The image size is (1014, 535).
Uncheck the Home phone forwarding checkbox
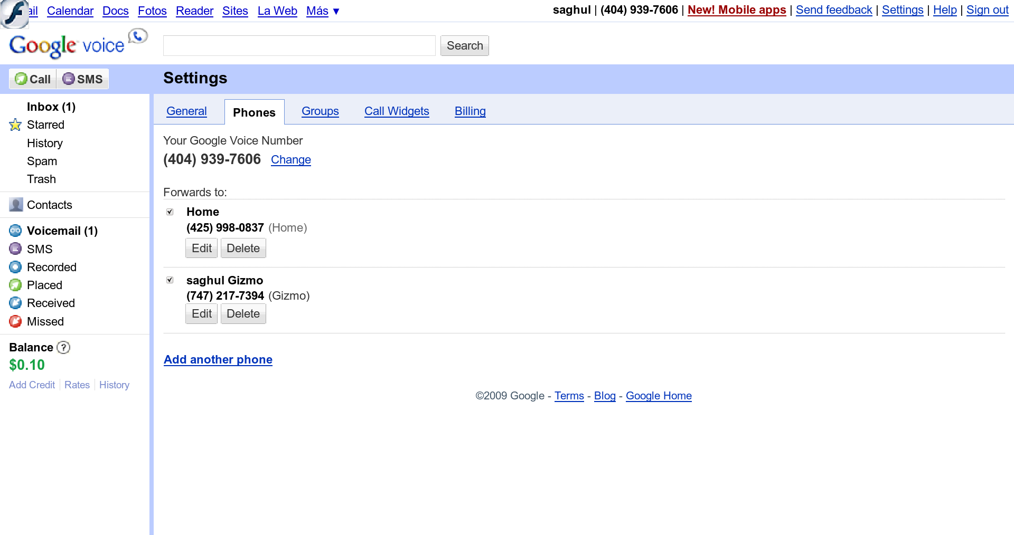[170, 212]
